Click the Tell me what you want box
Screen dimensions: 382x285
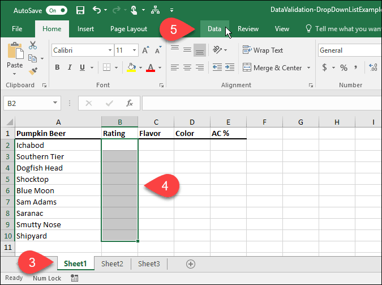click(x=343, y=29)
